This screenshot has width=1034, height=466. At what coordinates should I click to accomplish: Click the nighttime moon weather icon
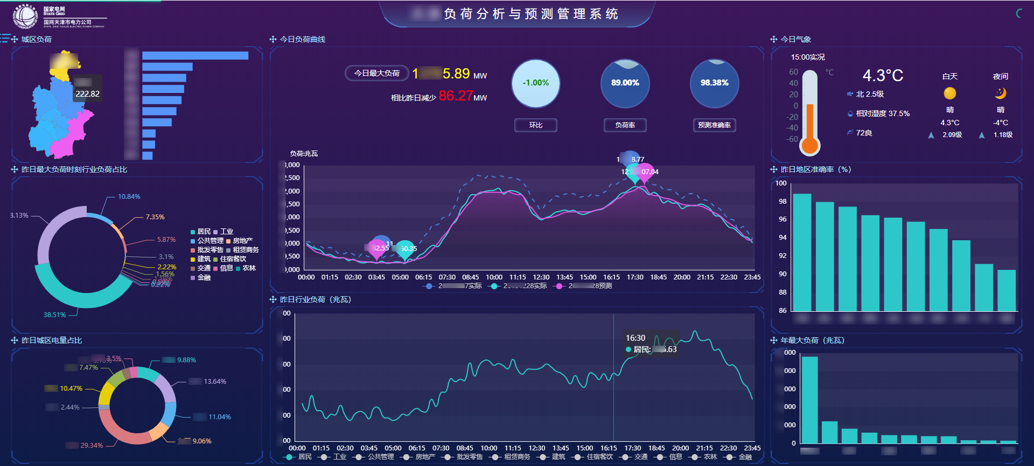tap(1000, 94)
